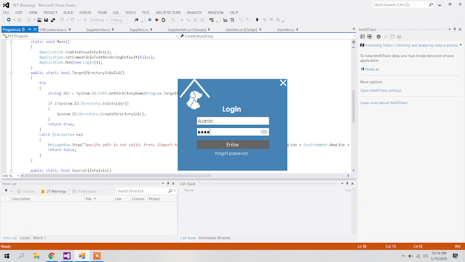Collapse the Main method outline marker
The width and height of the screenshot is (465, 262).
click(11, 42)
